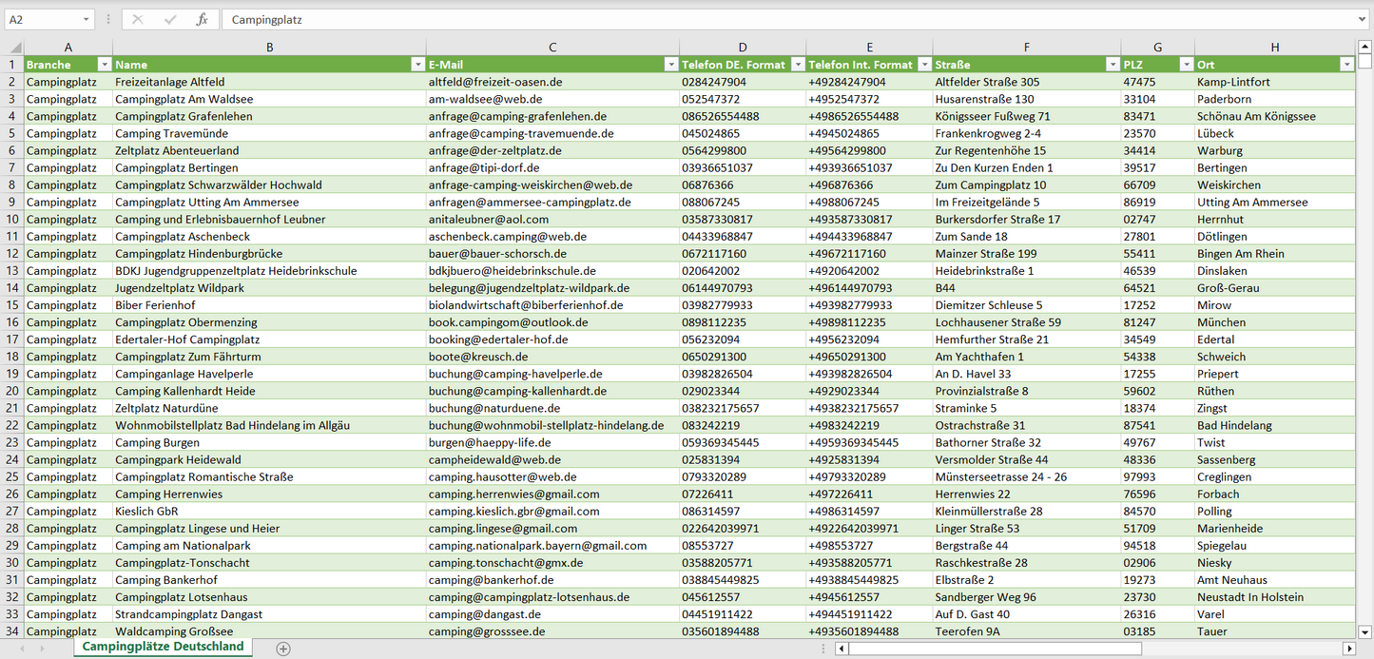
Task: Click inside the formula bar text field
Action: coord(761,19)
